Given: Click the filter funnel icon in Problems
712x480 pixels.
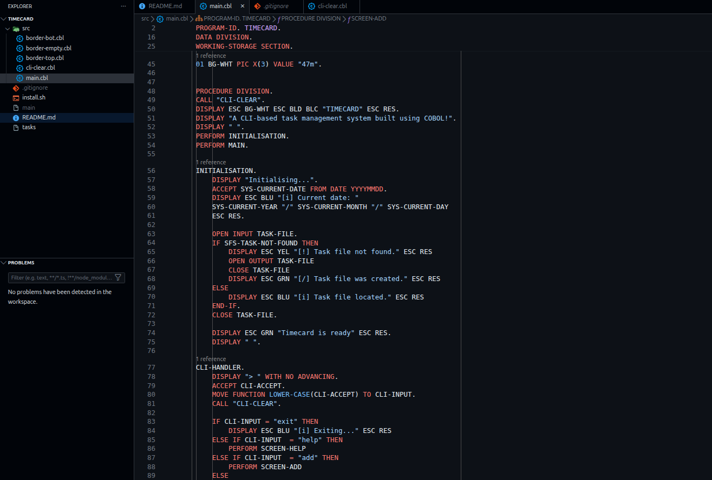Looking at the screenshot, I should [118, 277].
